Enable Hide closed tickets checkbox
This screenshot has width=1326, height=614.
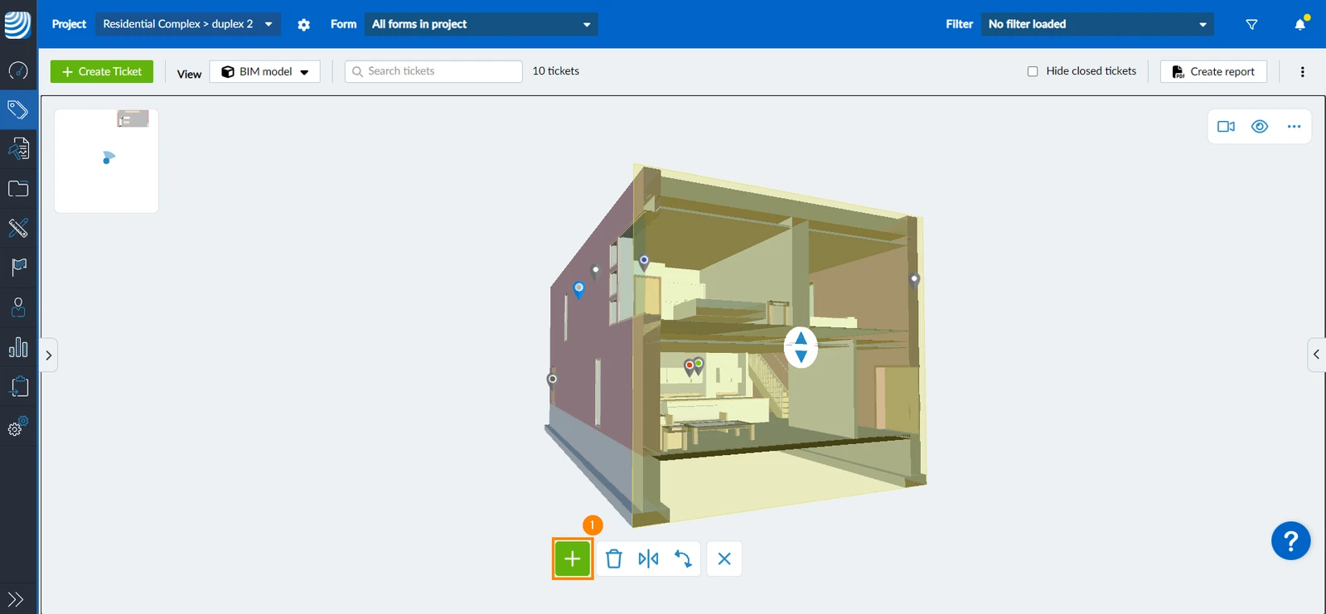point(1033,71)
